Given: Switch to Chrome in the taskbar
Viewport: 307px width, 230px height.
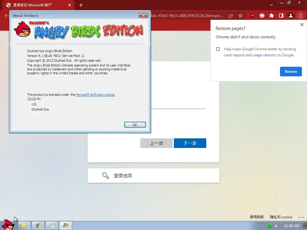Looking at the screenshot, I should point(38,226).
